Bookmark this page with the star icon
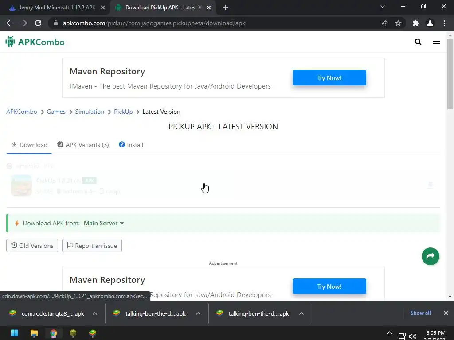 tap(398, 23)
